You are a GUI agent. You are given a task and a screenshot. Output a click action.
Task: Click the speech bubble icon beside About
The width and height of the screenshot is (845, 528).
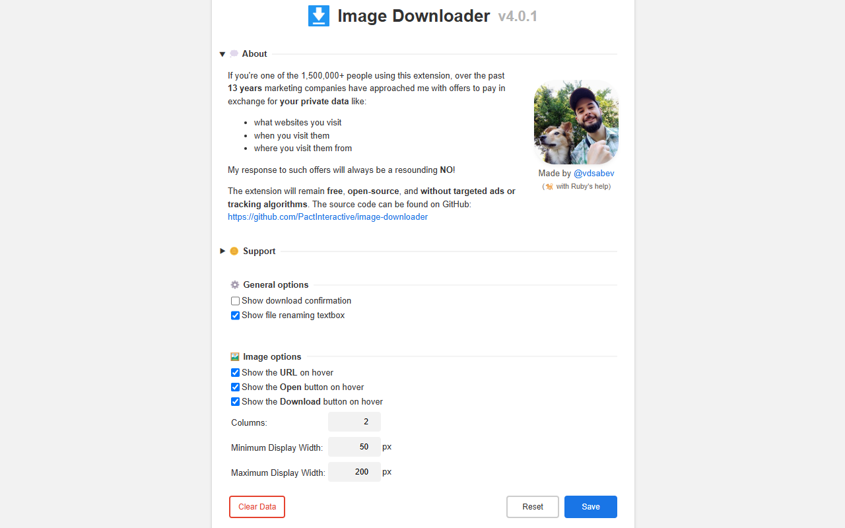(234, 53)
